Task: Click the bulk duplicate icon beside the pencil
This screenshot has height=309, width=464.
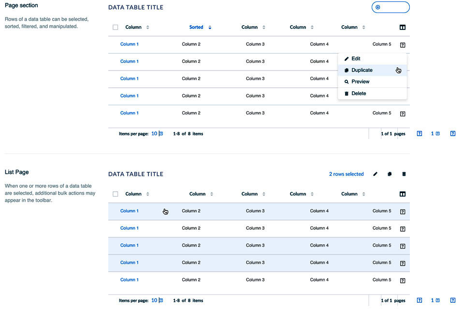Action: (x=390, y=174)
